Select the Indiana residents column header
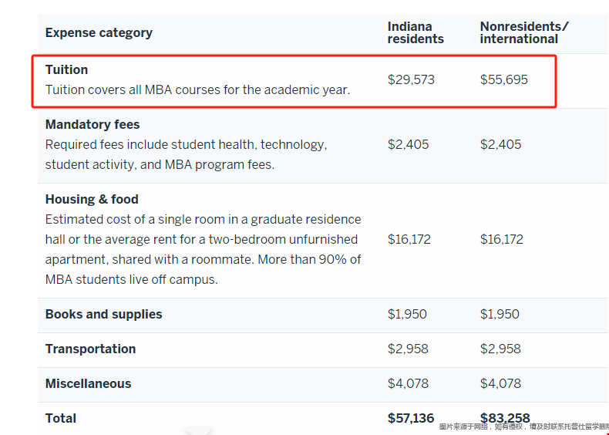The image size is (609, 435). tap(416, 32)
